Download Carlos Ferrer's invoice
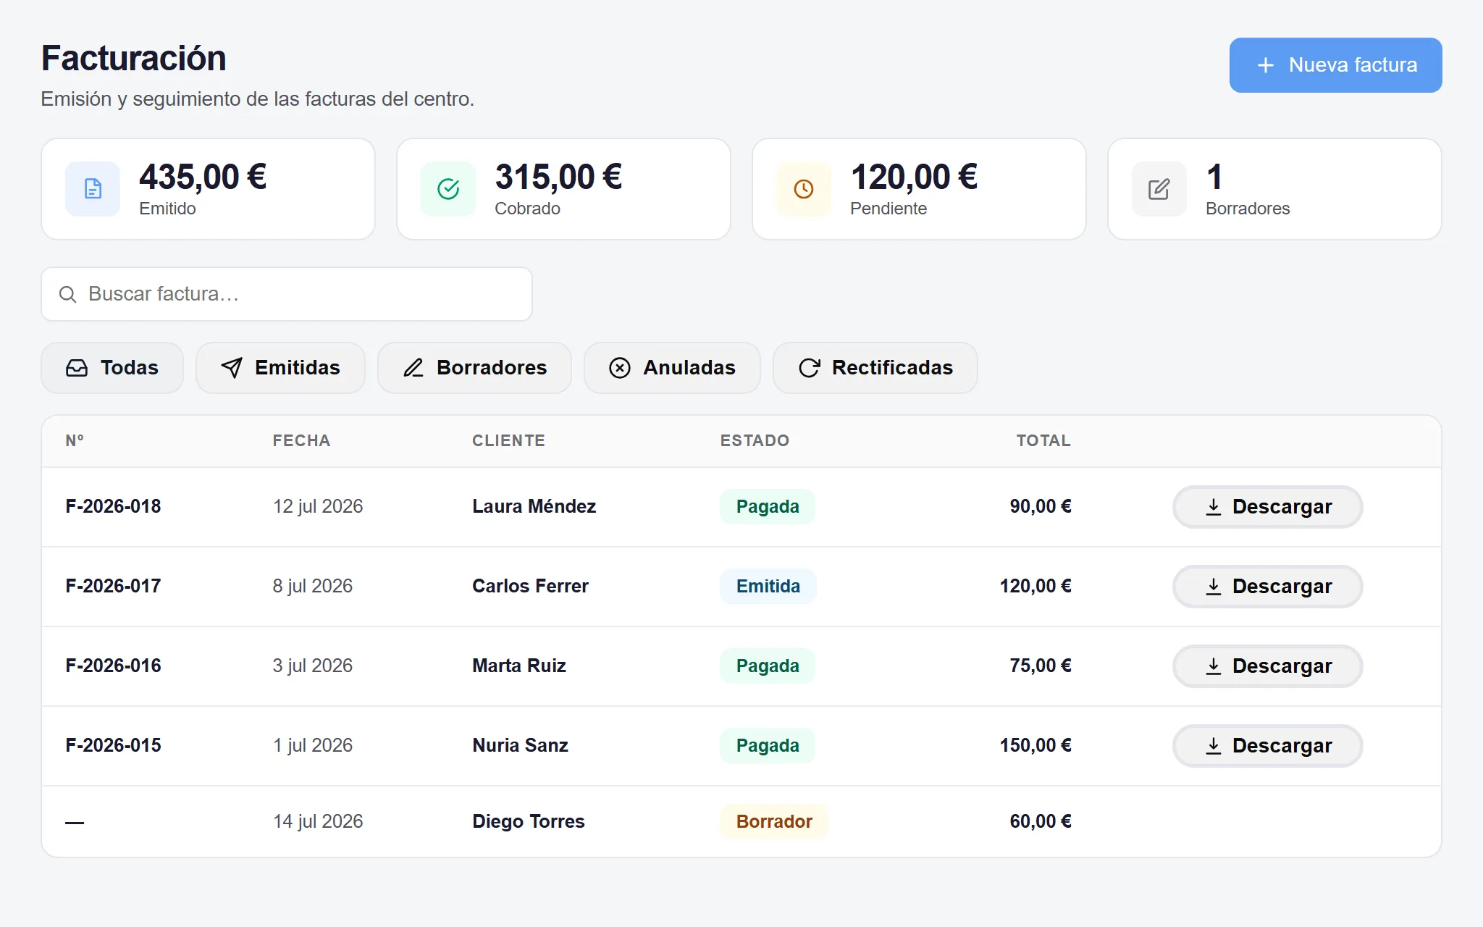This screenshot has height=927, width=1483. click(x=1267, y=587)
